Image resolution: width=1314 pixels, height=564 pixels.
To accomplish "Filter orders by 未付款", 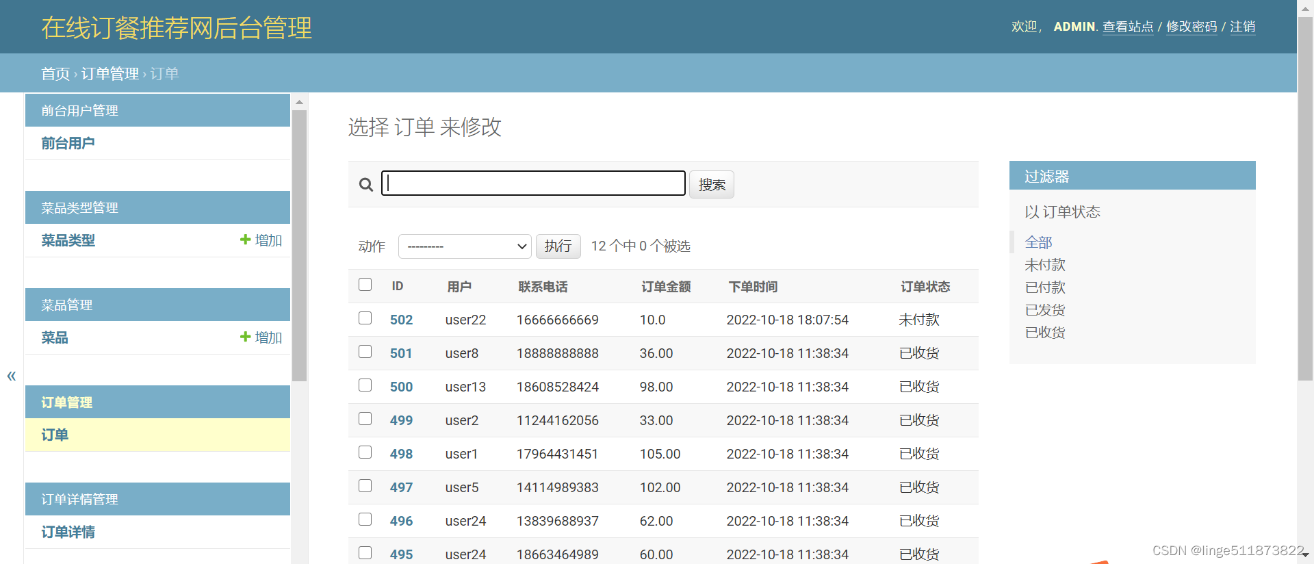I will point(1045,265).
